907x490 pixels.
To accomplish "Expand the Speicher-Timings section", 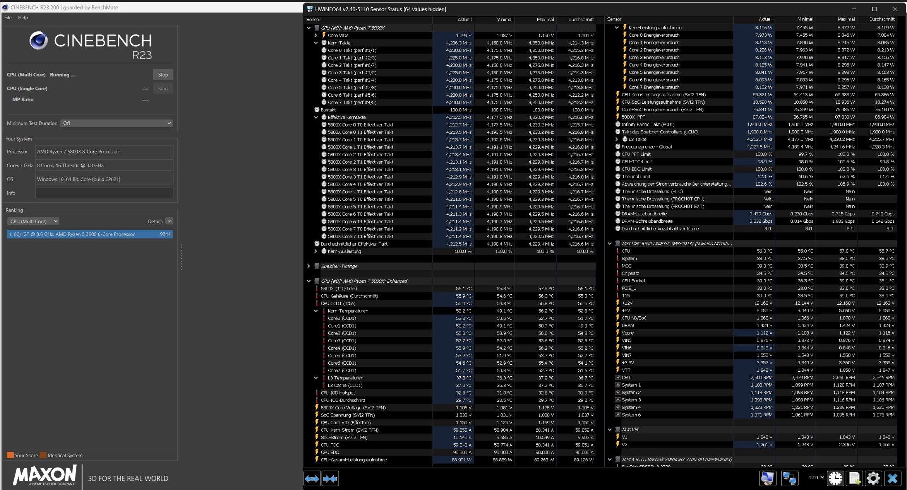I will tap(309, 266).
